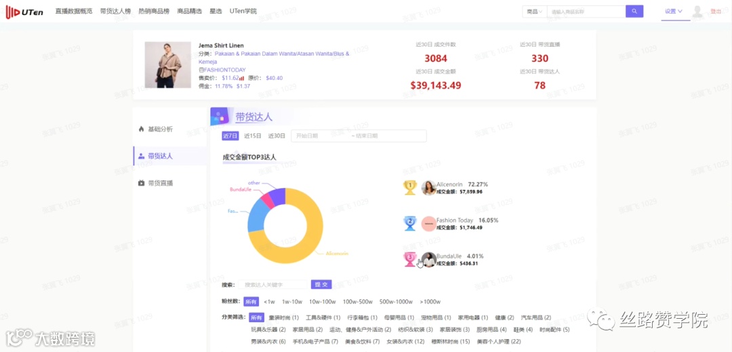Open 直播数据概览 in the top navigation

click(74, 12)
